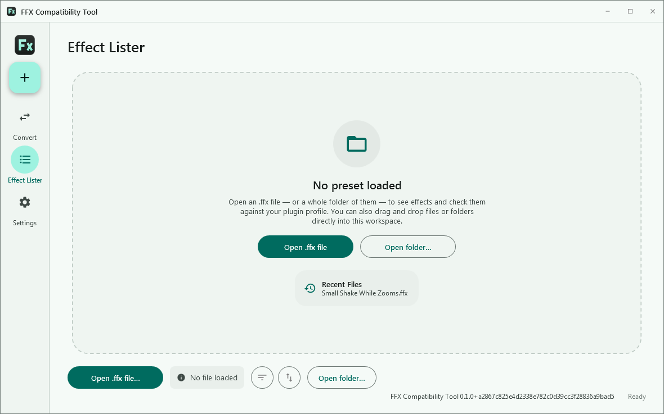The image size is (664, 414).
Task: Close the FFX Compatibility Tool window
Action: (653, 11)
